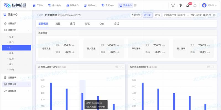The width and height of the screenshot is (221, 110).
Task: Click 流入 value 756.74 bps under 平均速率
Action: (x=159, y=45)
